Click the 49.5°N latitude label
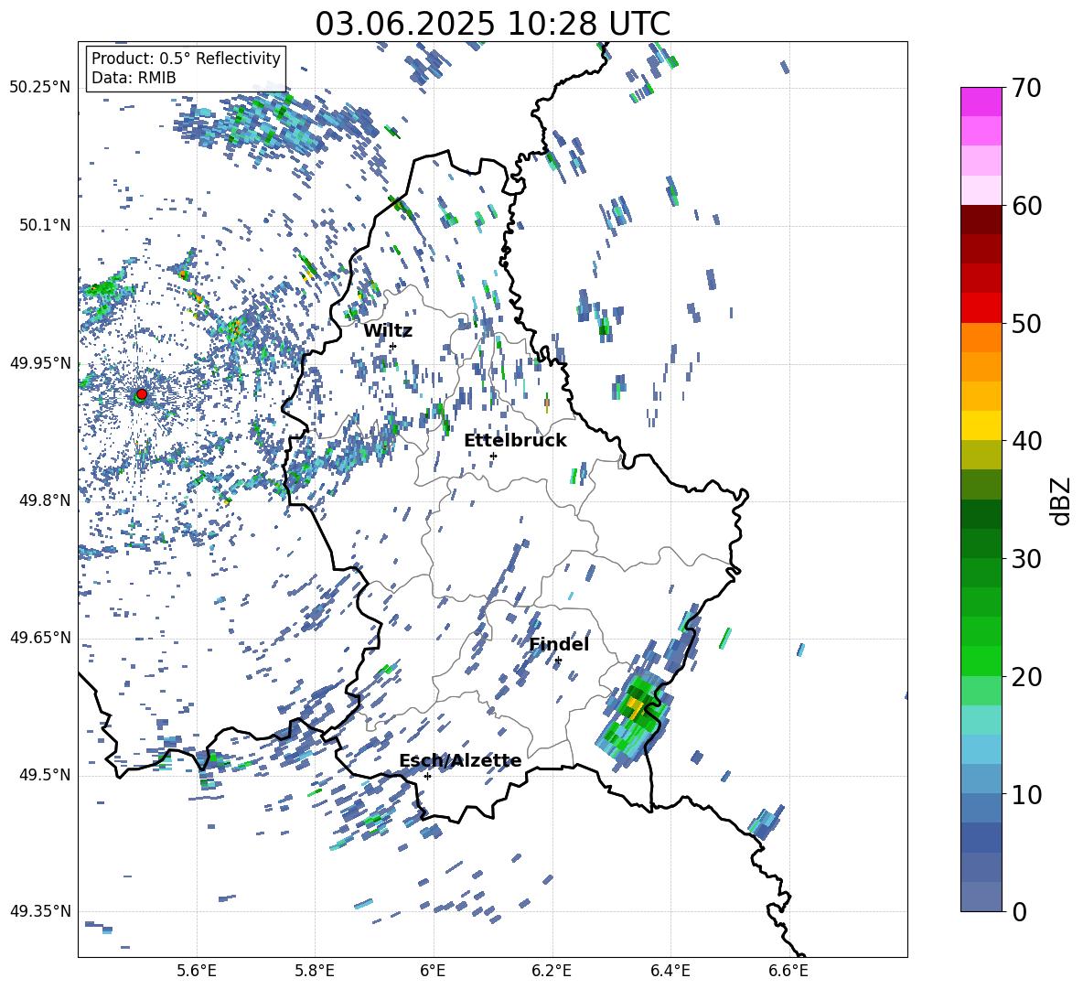 point(44,775)
